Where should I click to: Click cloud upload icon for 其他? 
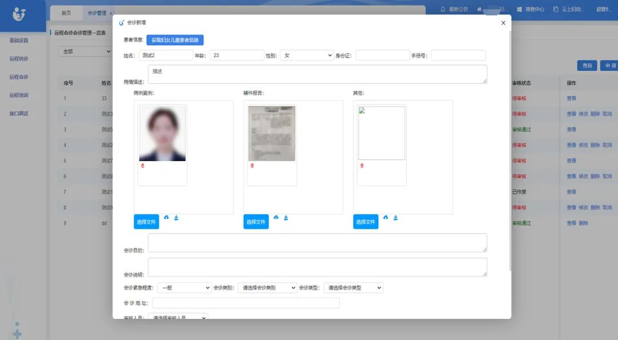coord(386,218)
